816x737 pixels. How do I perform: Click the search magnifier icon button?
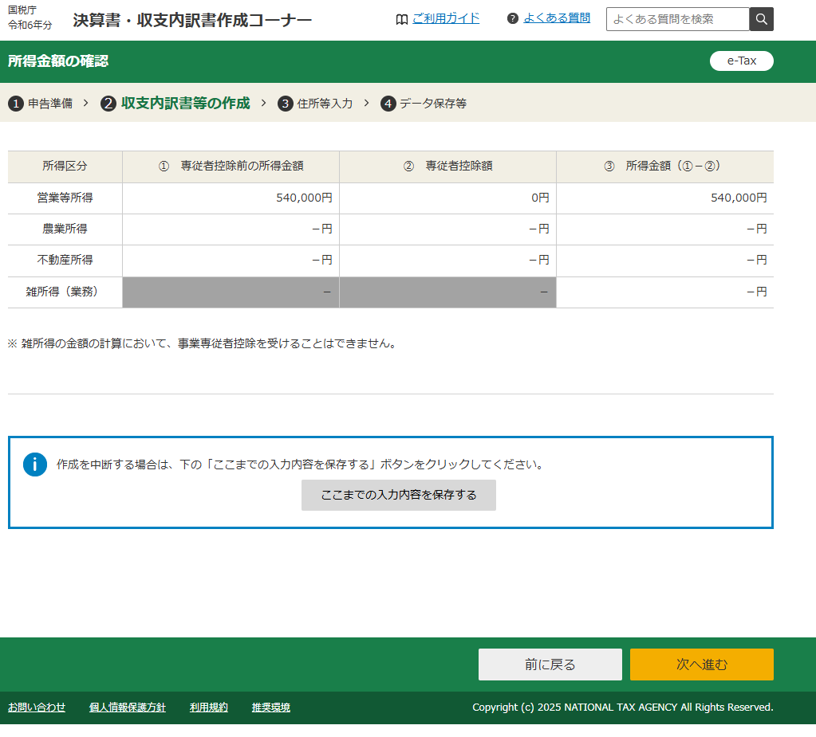pos(761,19)
